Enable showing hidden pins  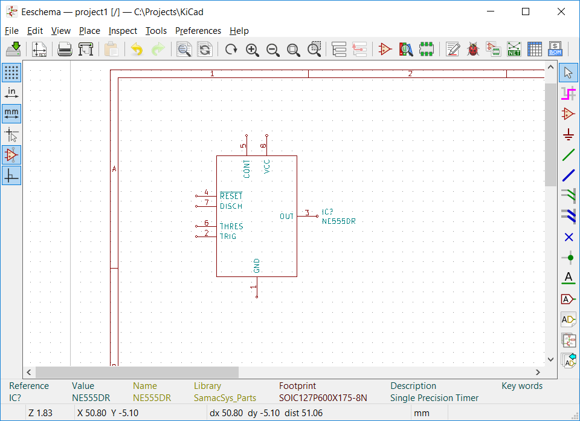11,155
